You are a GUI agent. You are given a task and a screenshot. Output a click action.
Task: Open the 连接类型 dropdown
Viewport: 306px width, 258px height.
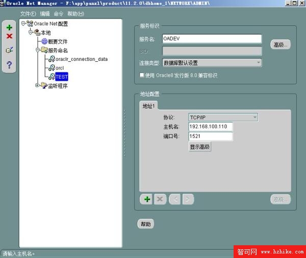click(x=212, y=63)
